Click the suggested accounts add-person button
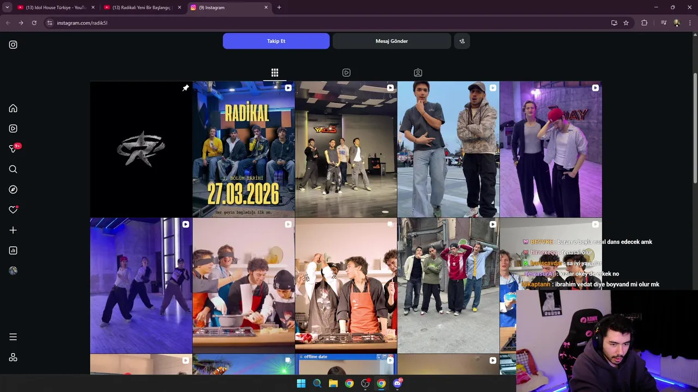The image size is (698, 392). click(x=462, y=41)
